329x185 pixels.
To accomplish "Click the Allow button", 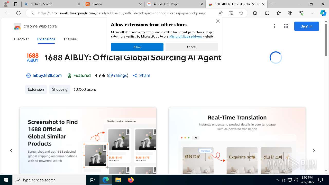I will tap(137, 47).
